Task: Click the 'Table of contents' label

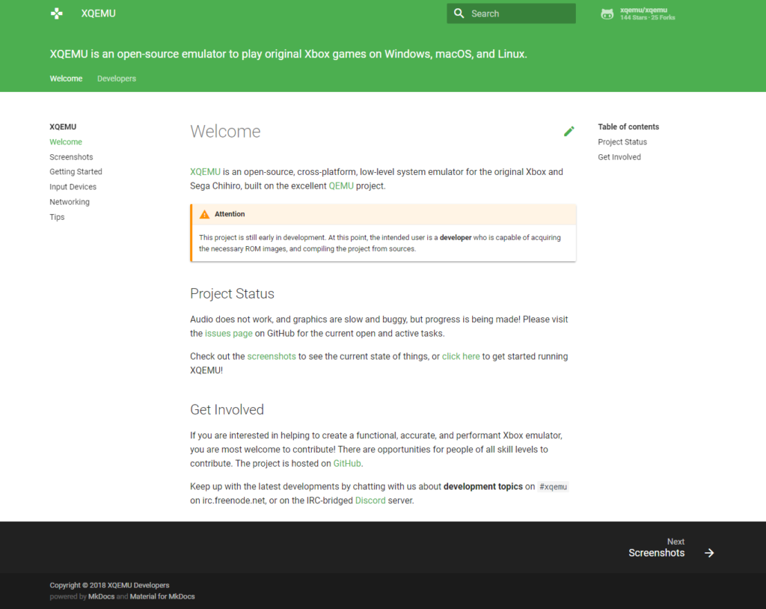Action: point(628,126)
